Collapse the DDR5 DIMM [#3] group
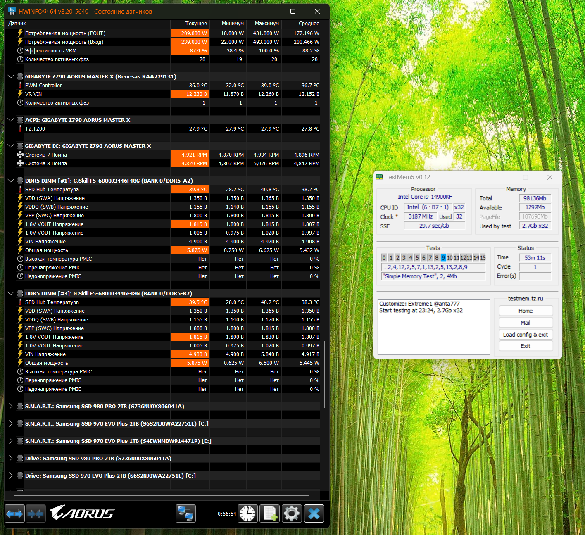Viewport: 585px width, 535px height. point(11,293)
